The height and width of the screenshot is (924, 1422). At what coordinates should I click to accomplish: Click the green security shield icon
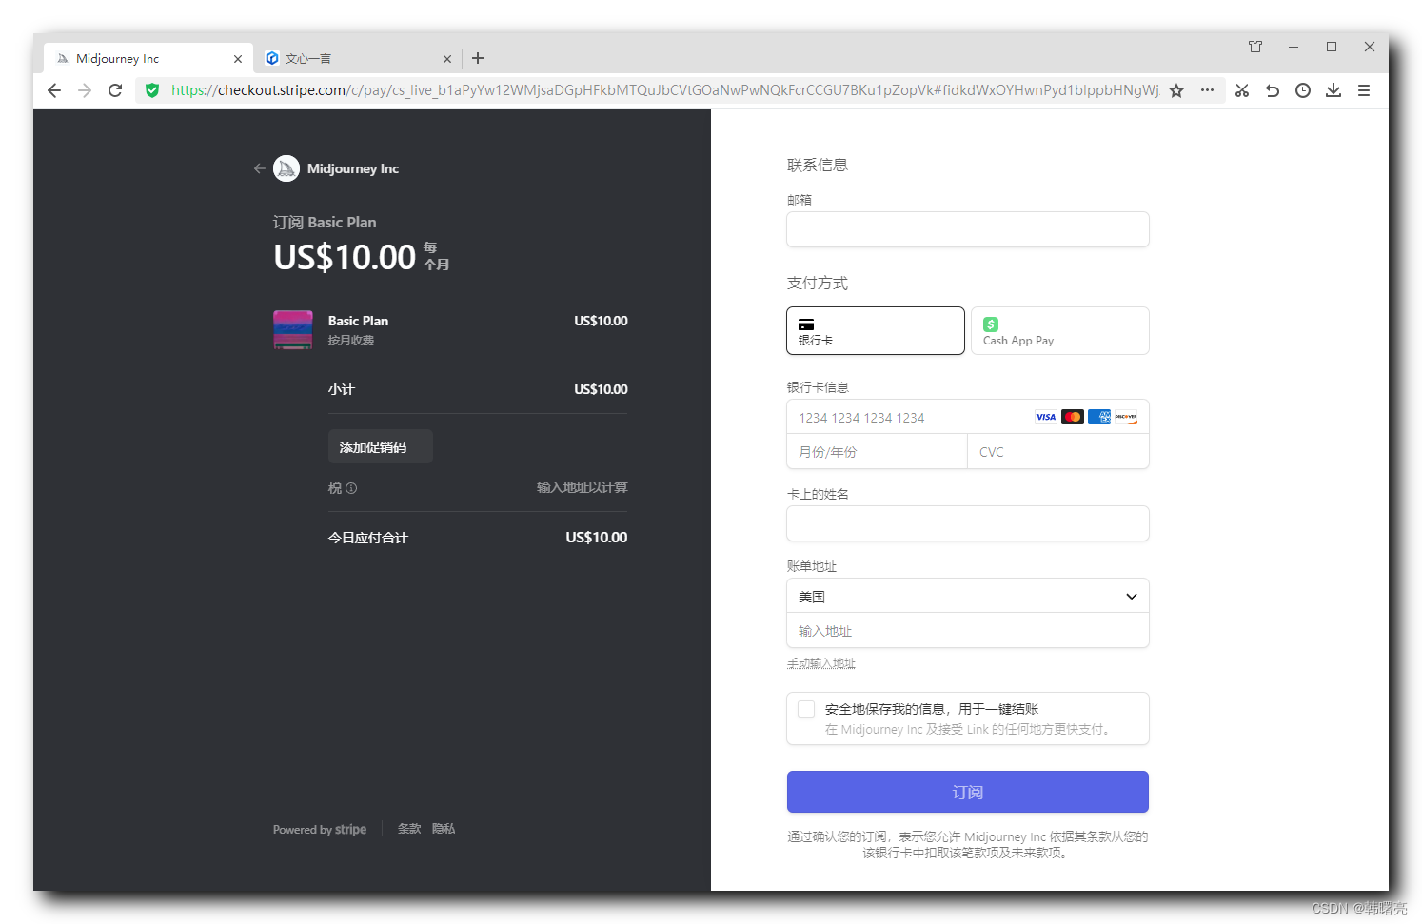[x=152, y=90]
